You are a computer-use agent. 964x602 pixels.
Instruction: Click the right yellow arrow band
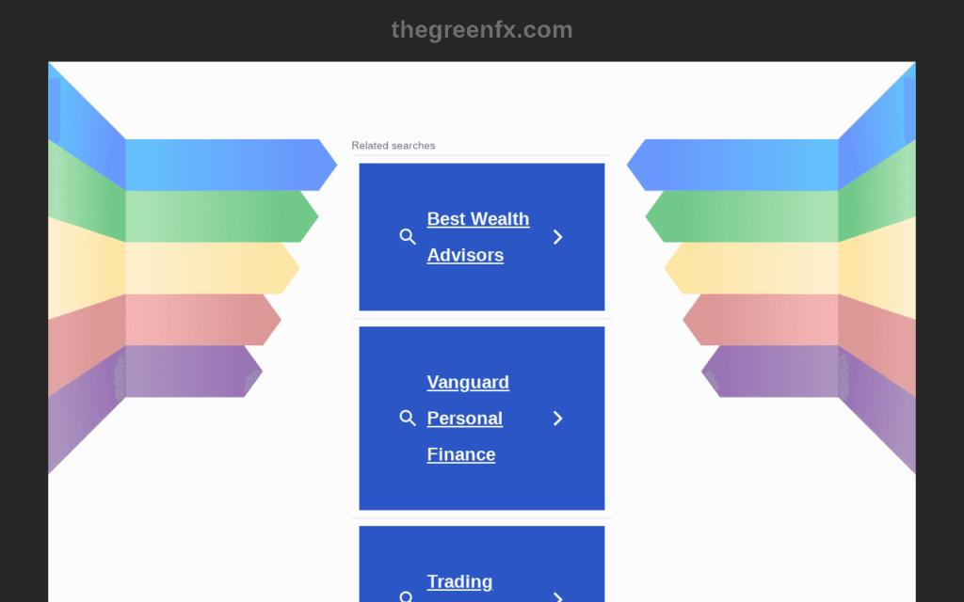(751, 268)
